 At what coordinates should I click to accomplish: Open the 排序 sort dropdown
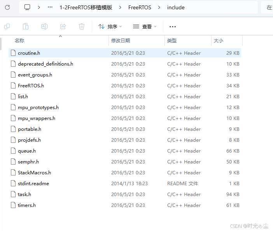tap(110, 26)
